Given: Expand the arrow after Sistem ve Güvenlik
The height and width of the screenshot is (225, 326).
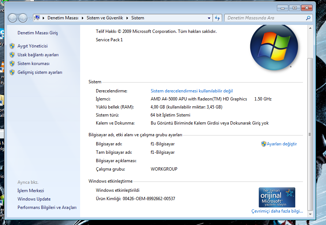Looking at the screenshot, I should (x=127, y=18).
